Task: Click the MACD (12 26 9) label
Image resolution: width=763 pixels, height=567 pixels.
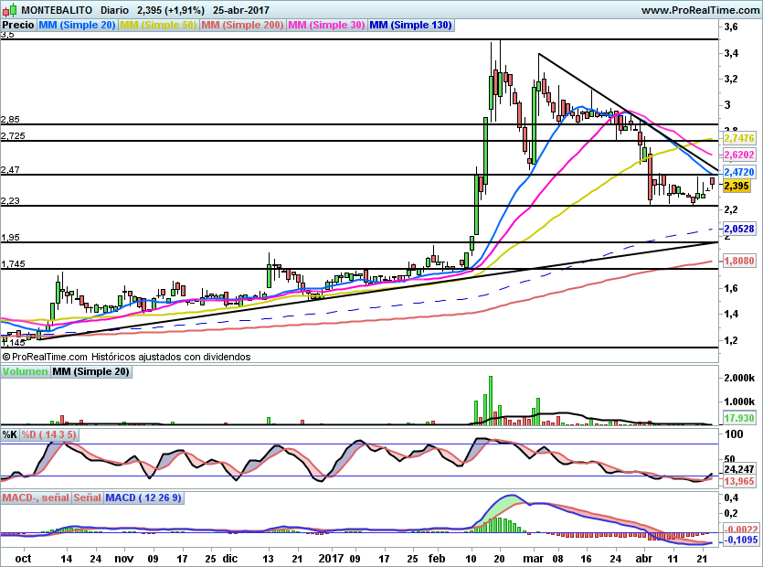Action: [144, 498]
